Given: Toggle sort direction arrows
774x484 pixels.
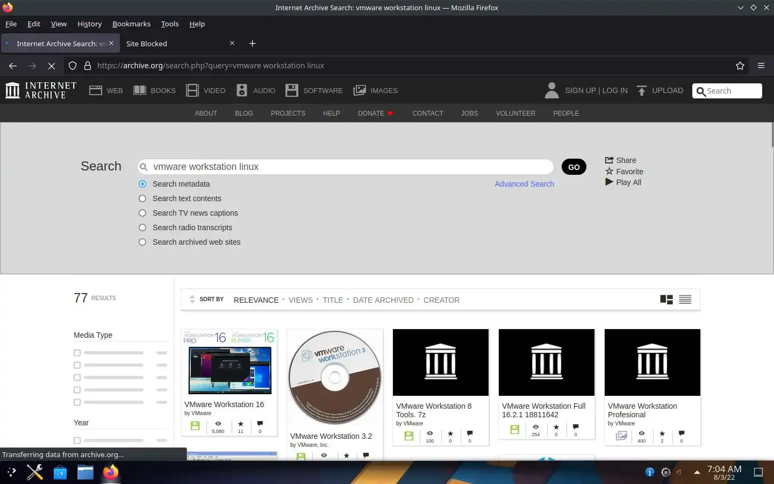Looking at the screenshot, I should pos(192,300).
